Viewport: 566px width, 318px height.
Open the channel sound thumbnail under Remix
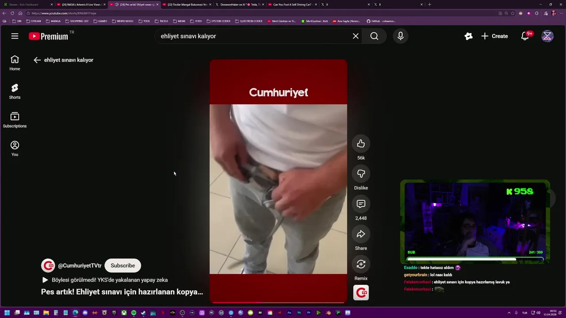(361, 292)
